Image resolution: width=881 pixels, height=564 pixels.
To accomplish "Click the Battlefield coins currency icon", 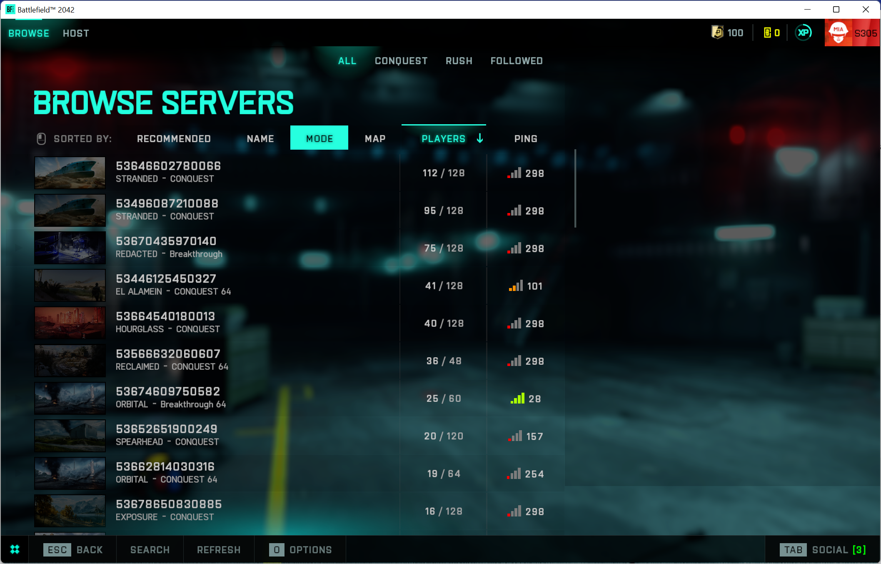I will coord(716,33).
